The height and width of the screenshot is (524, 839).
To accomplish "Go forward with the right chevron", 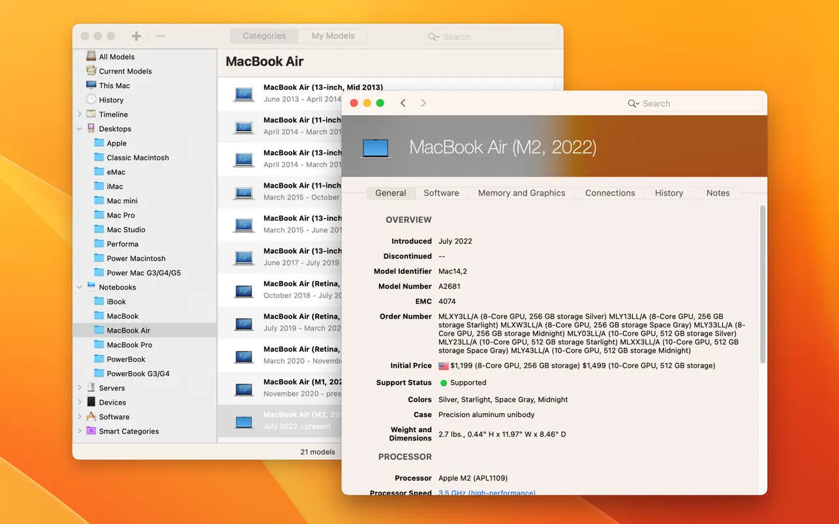I will [423, 103].
